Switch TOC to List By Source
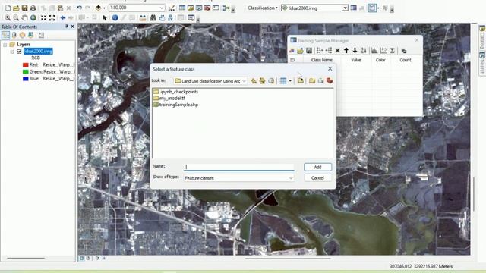486x273 pixels. (14, 36)
